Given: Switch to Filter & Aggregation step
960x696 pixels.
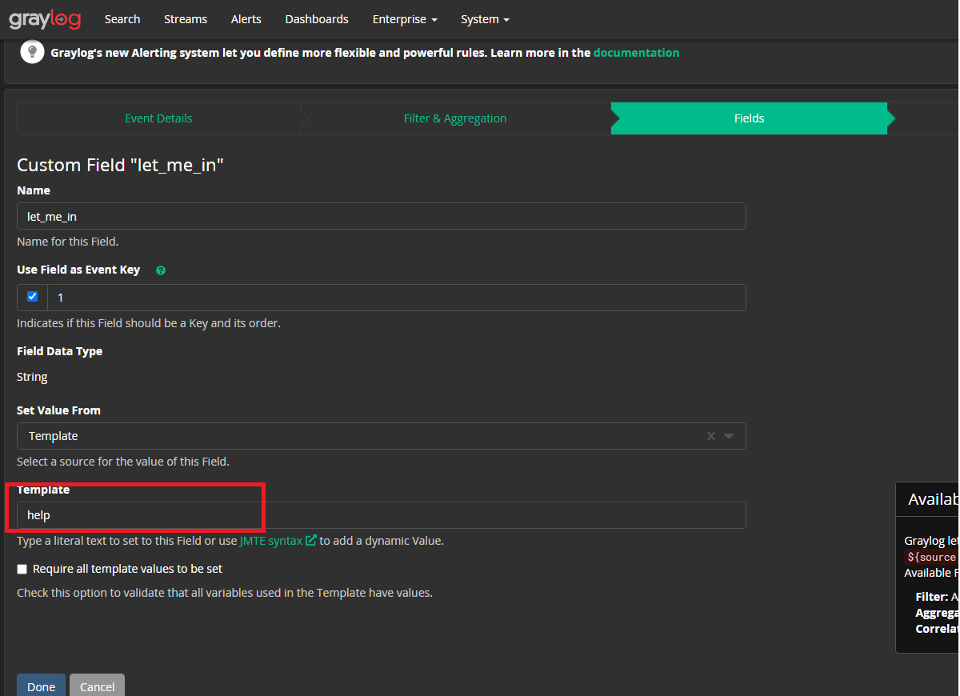Looking at the screenshot, I should (455, 118).
